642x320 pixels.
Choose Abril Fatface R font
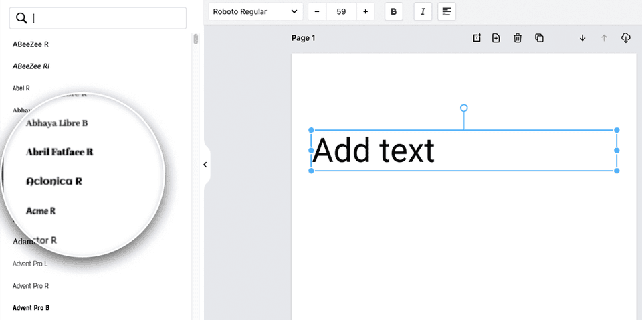60,152
